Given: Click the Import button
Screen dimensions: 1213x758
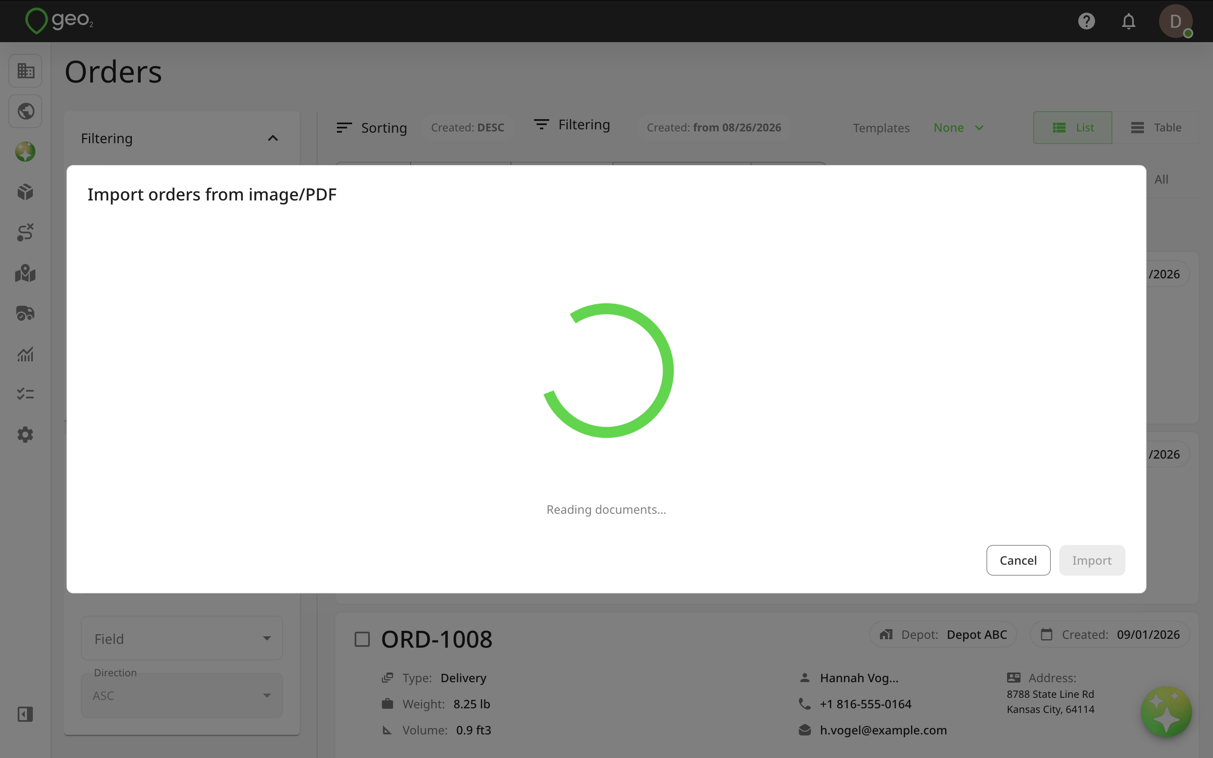Looking at the screenshot, I should coord(1092,560).
